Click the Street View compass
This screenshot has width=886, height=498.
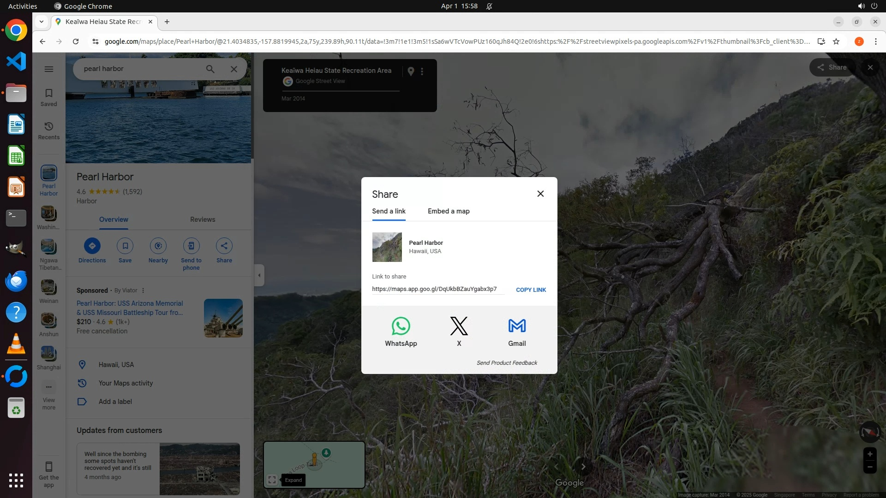click(x=869, y=432)
